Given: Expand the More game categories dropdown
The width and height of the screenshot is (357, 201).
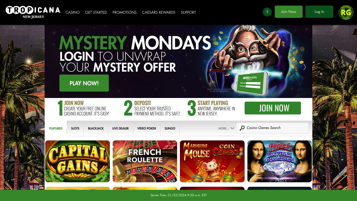Looking at the screenshot, I should (x=226, y=128).
